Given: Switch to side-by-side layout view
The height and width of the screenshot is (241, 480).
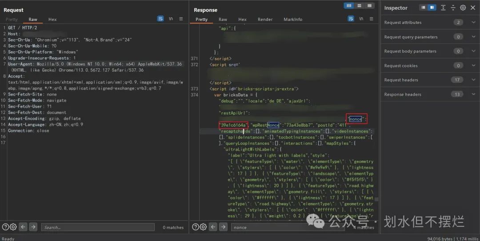Looking at the screenshot, I should coord(349,6).
